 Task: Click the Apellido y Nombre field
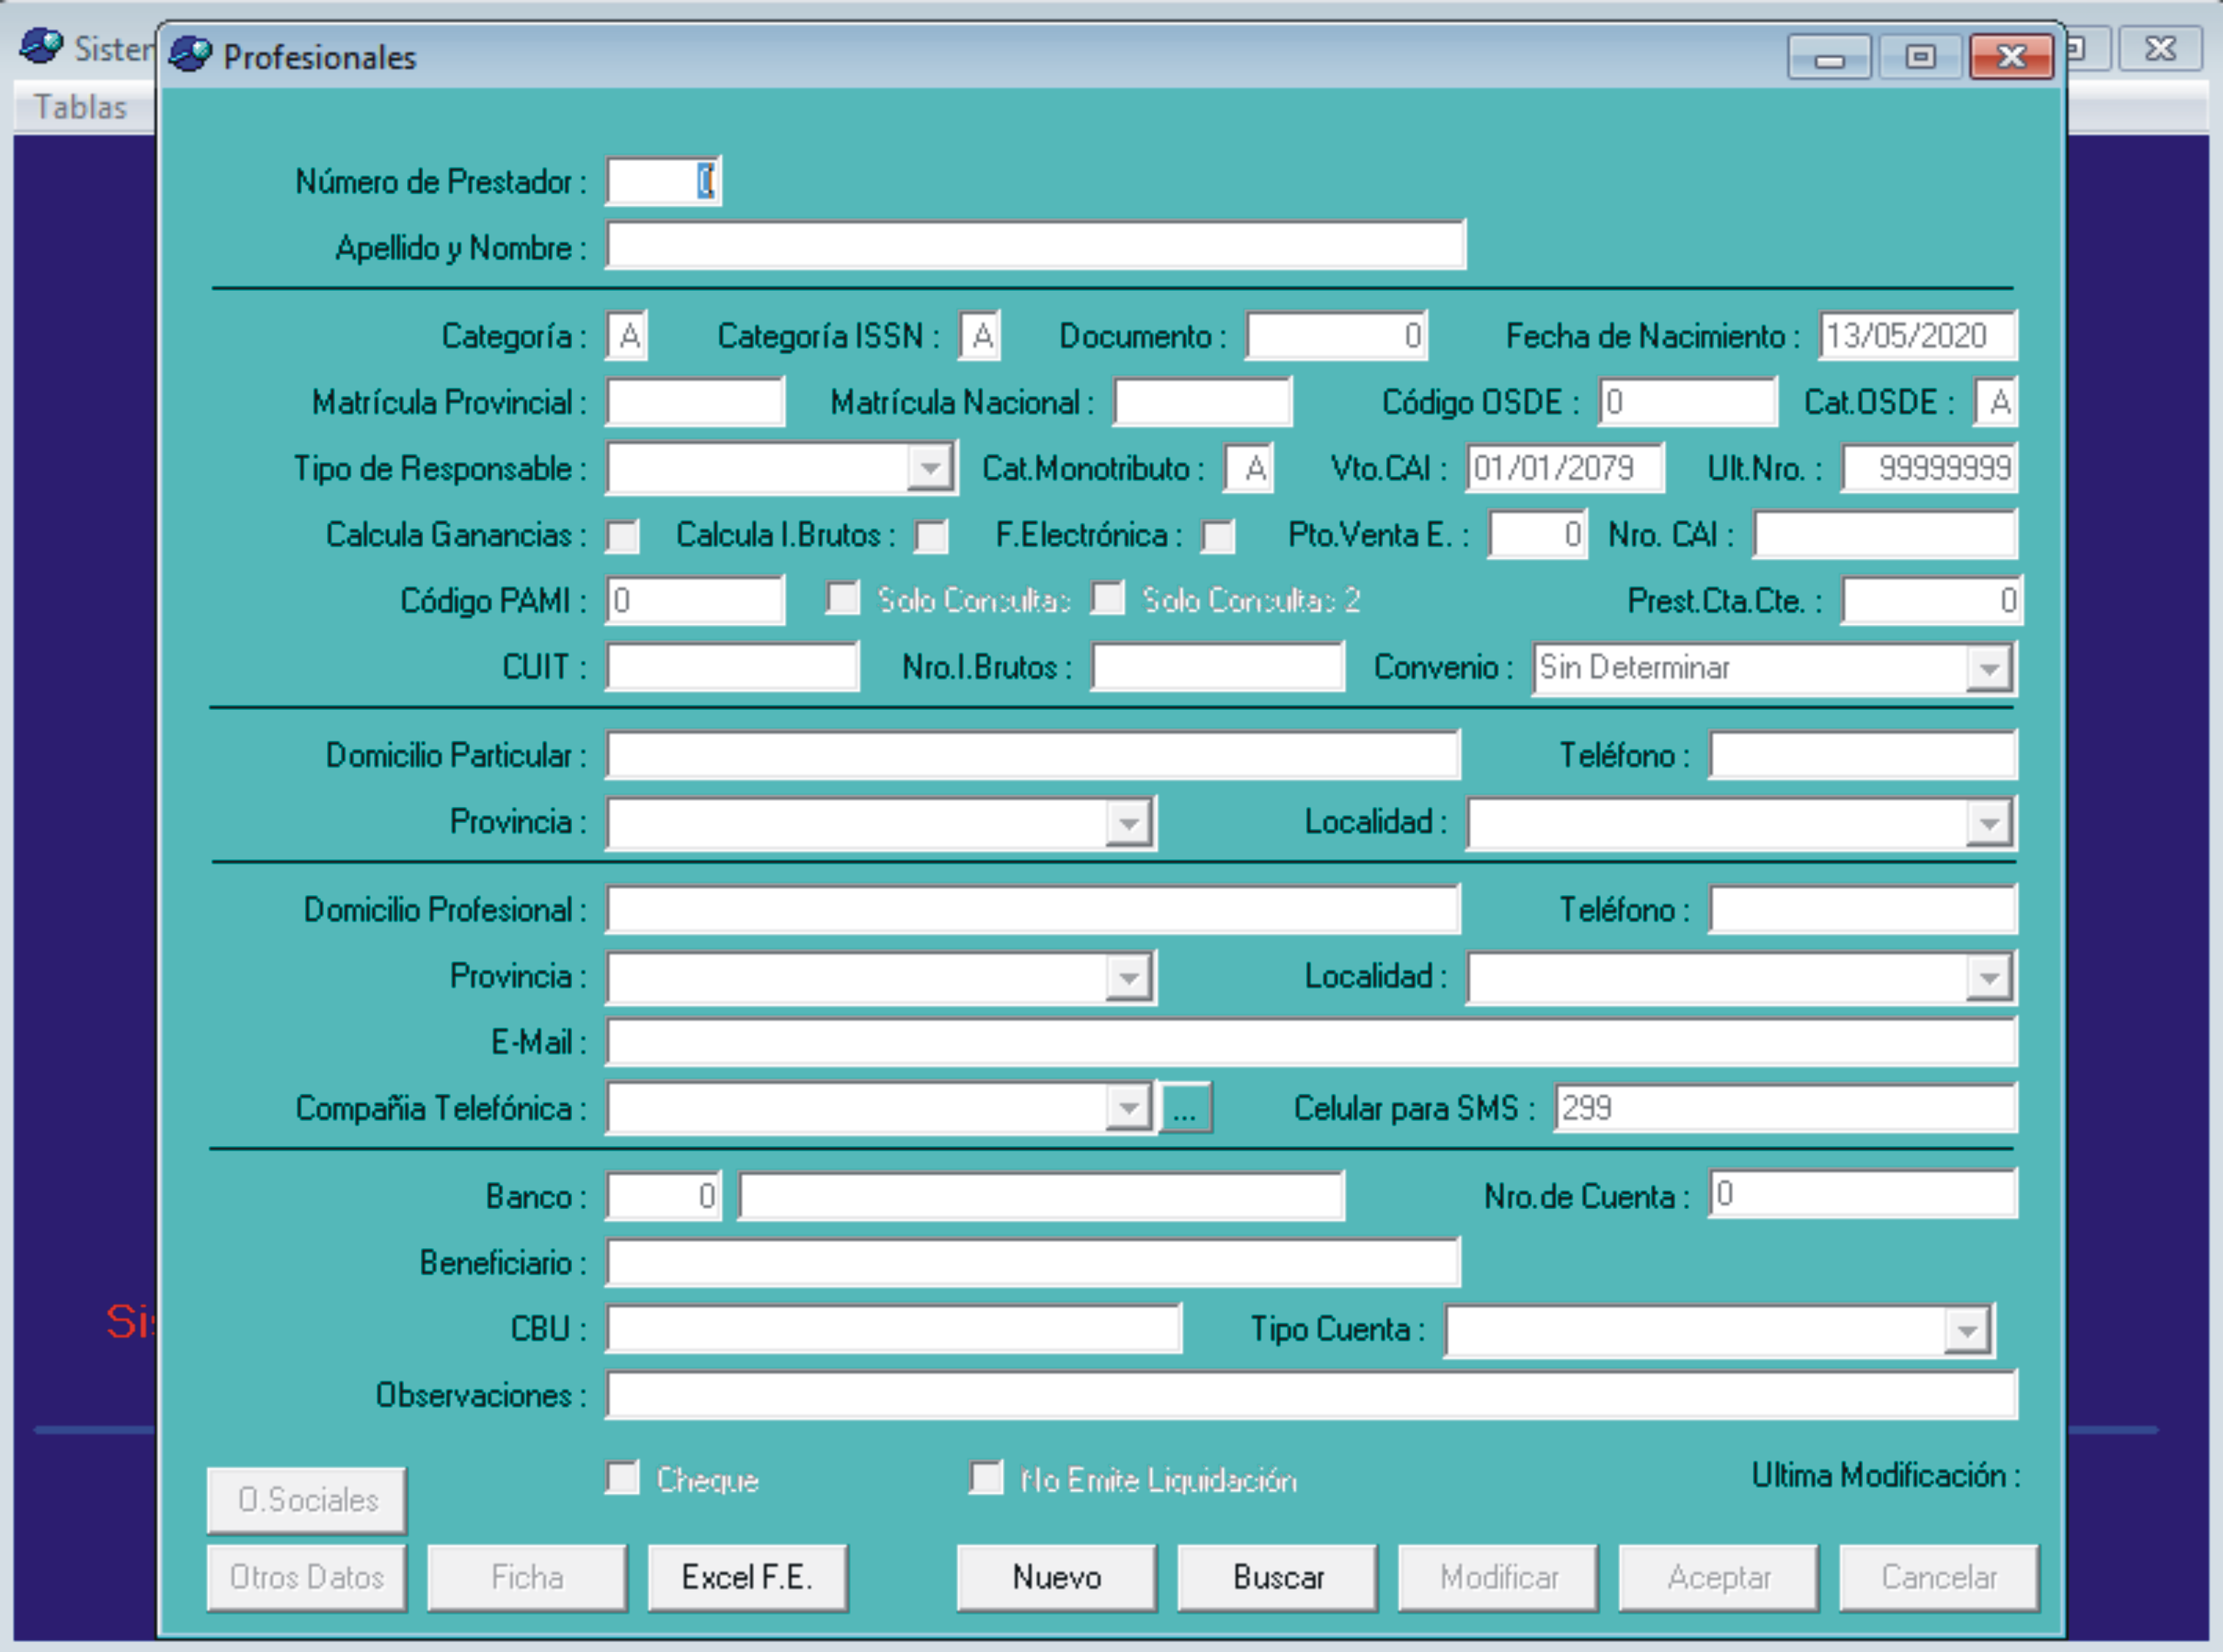pos(1035,246)
